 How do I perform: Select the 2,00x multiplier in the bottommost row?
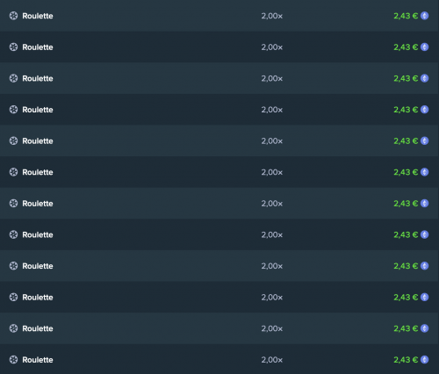272,360
